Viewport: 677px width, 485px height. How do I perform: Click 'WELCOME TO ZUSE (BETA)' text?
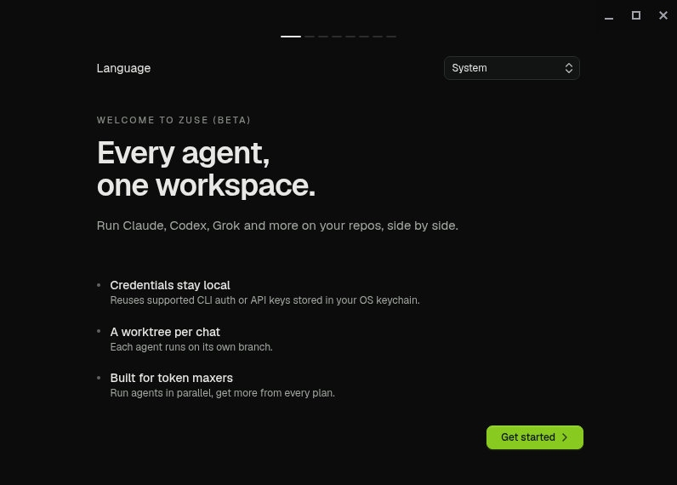(x=174, y=120)
